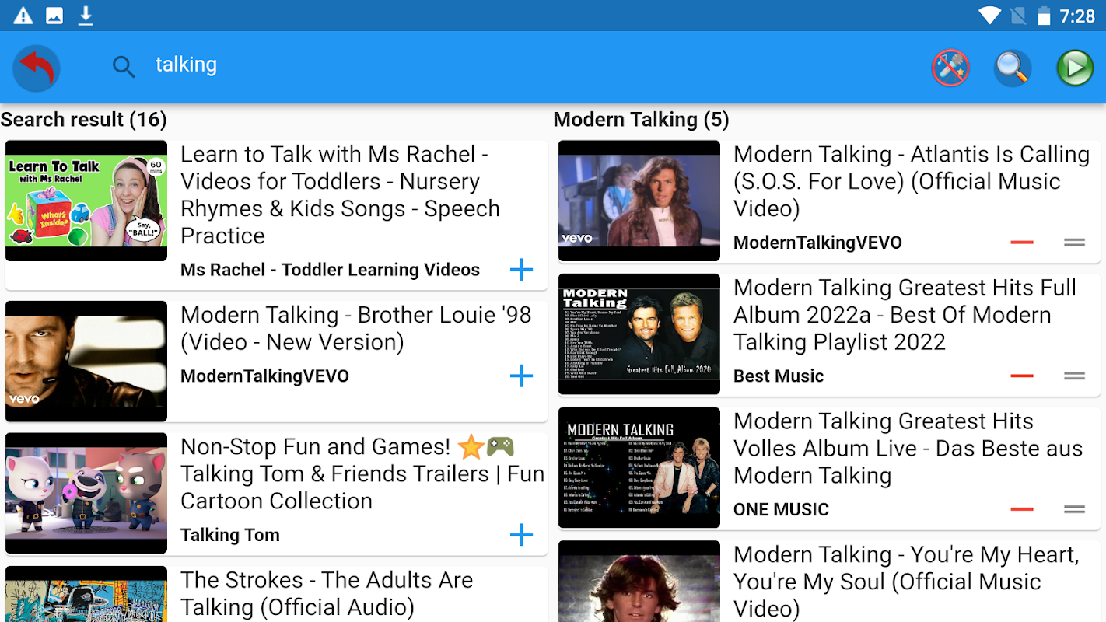1106x622 pixels.
Task: Tap the 'Search result (16)' heading
Action: (x=83, y=120)
